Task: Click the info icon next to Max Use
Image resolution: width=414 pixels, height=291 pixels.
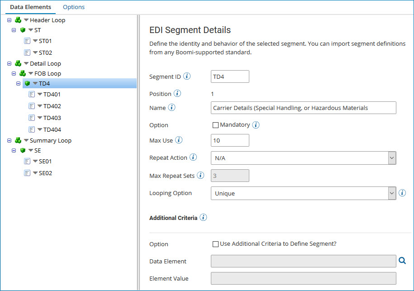Action: click(179, 140)
